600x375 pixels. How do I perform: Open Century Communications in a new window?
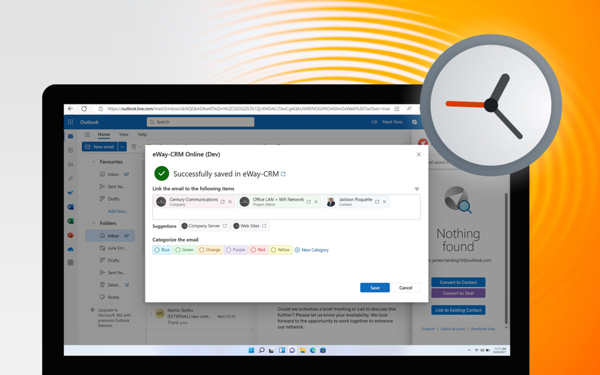coord(223,202)
